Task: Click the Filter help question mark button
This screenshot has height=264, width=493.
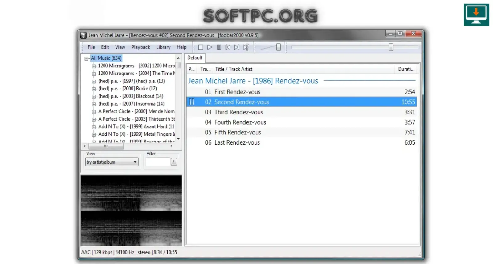Action: click(174, 162)
